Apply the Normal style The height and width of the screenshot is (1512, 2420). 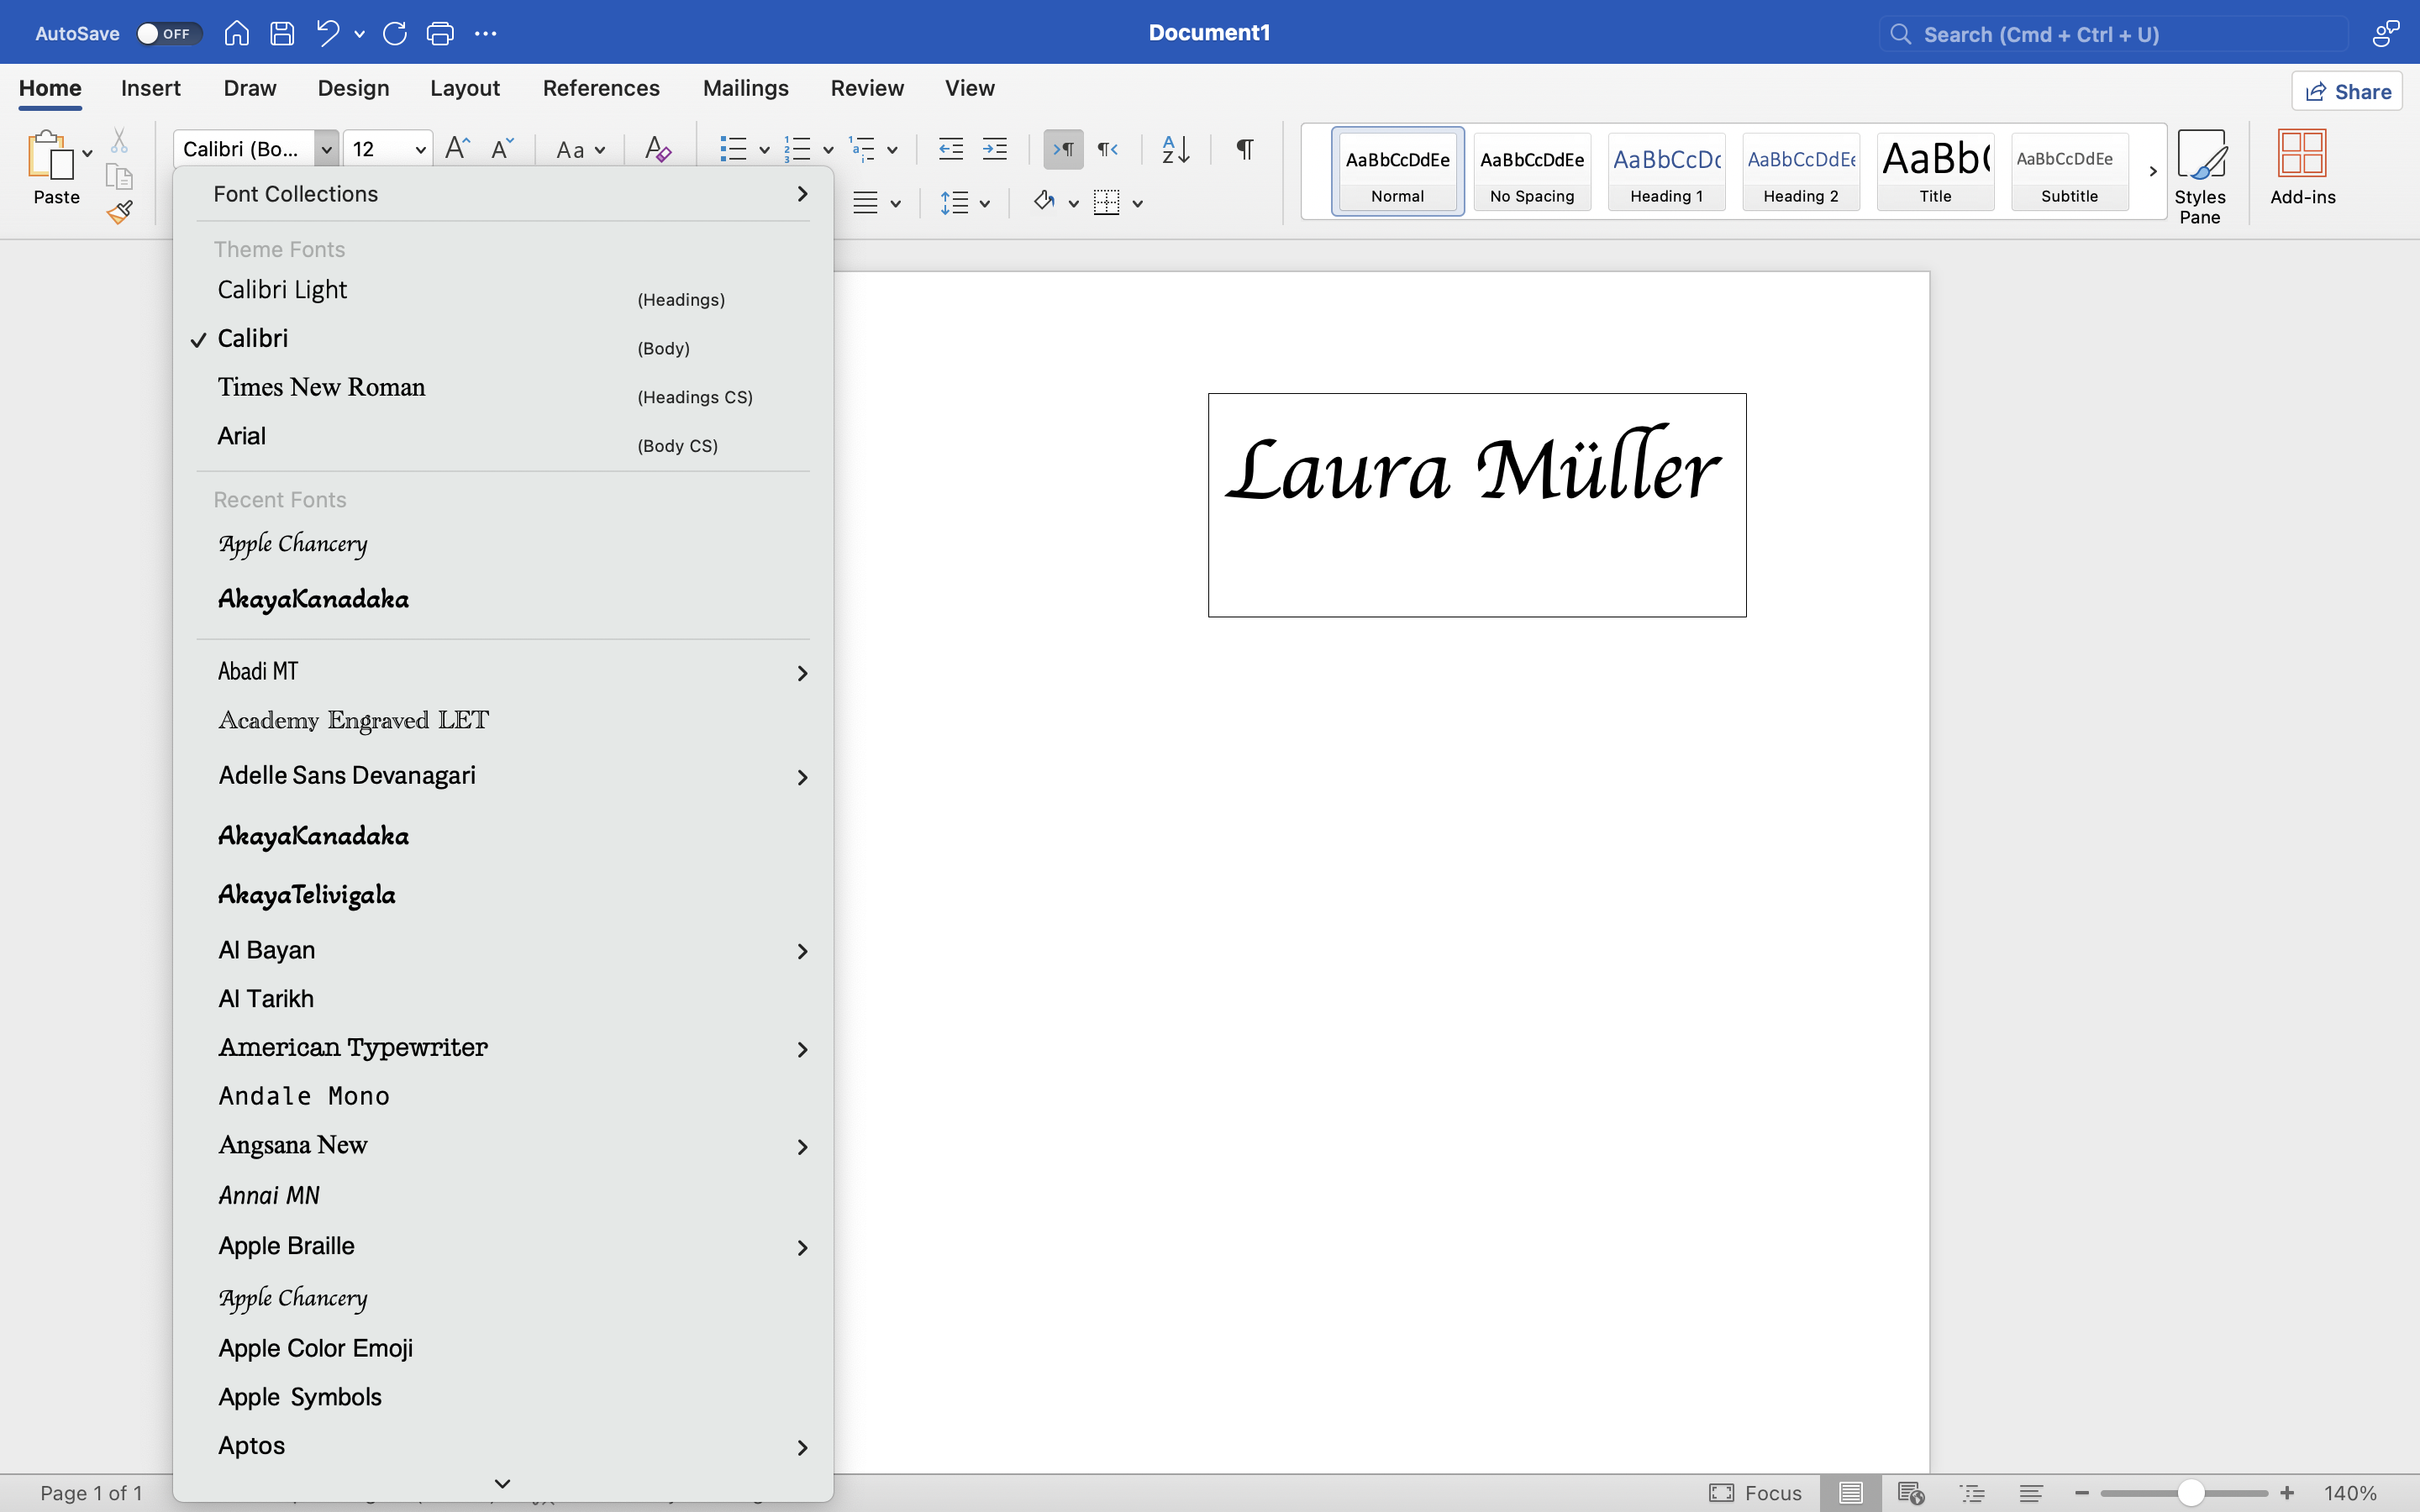[x=1397, y=171]
